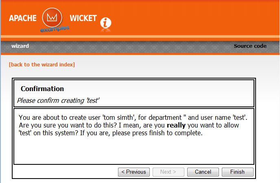Viewport: 280px width, 183px height.
Task: Click the WICKET header text
Action: [x=83, y=18]
